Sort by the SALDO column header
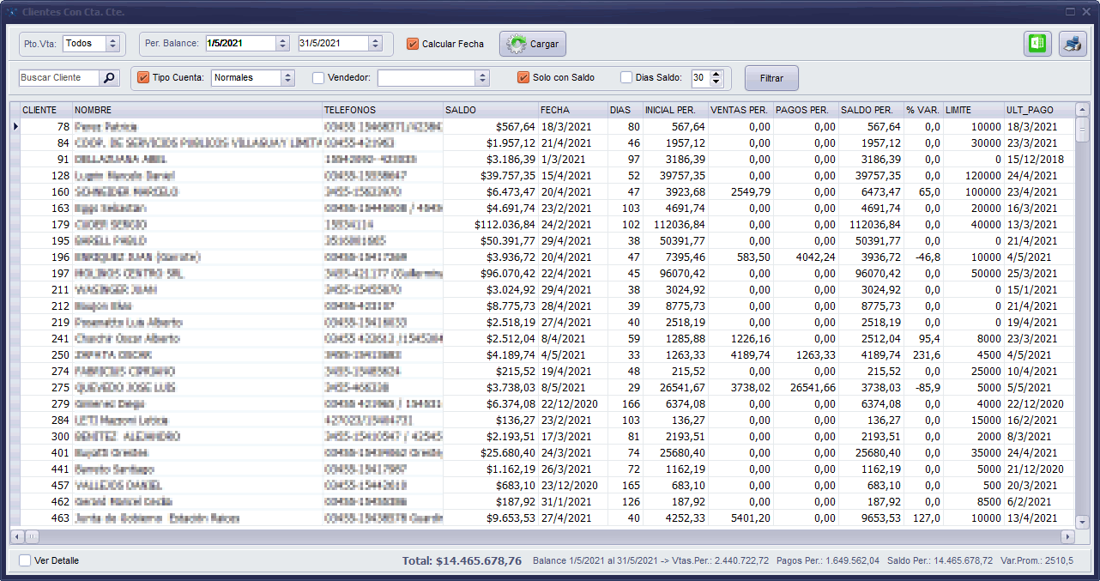This screenshot has width=1100, height=581. click(489, 110)
